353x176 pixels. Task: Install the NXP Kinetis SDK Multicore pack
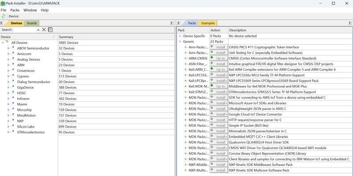[219, 170]
